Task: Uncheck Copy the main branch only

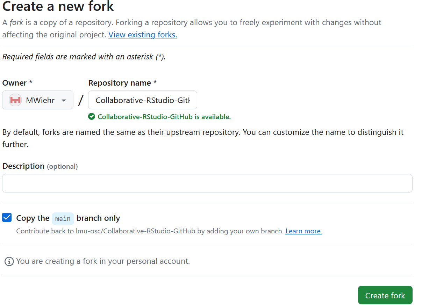Action: pos(7,217)
